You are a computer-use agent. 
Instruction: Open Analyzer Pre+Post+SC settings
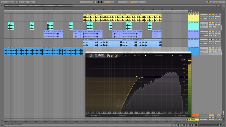click(155, 115)
